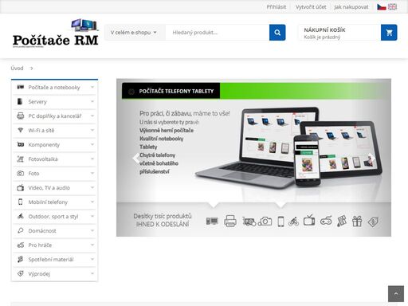Click the 'Hledaný produkt' search field

click(x=218, y=33)
